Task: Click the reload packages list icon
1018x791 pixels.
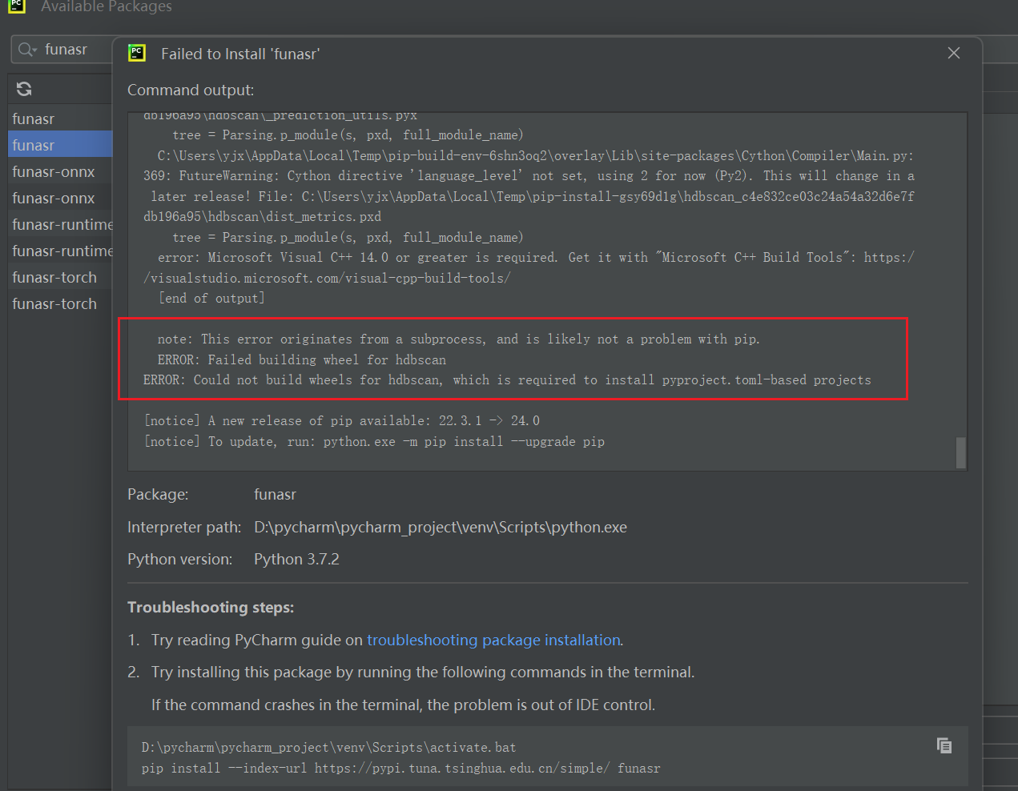Action: [x=24, y=89]
